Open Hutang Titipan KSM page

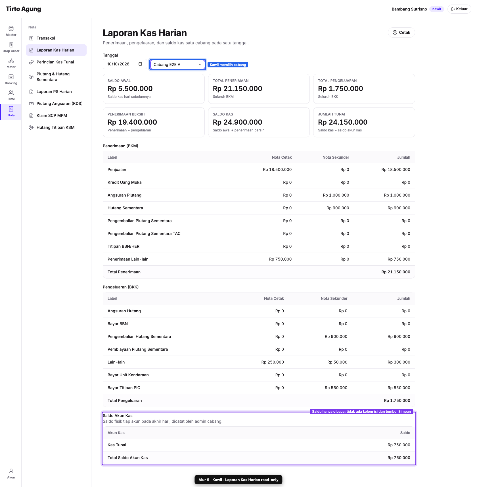(56, 127)
